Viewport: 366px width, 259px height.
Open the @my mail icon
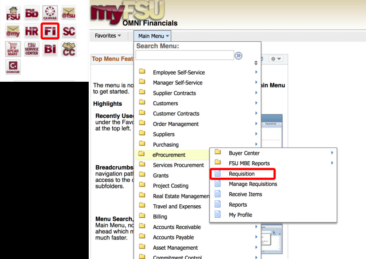tap(13, 32)
